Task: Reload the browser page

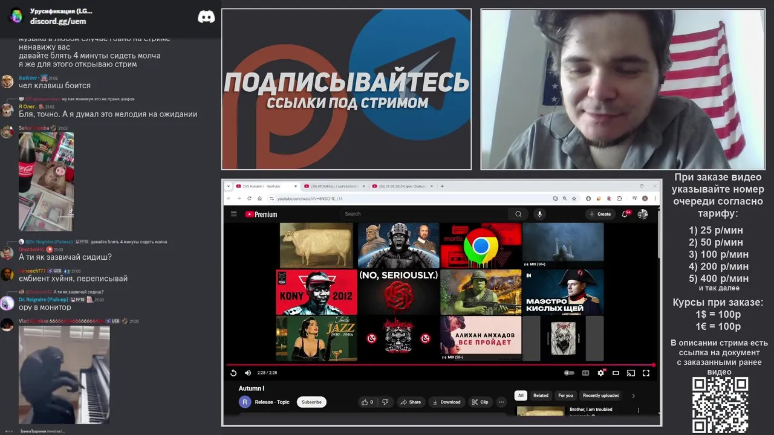Action: (249, 198)
